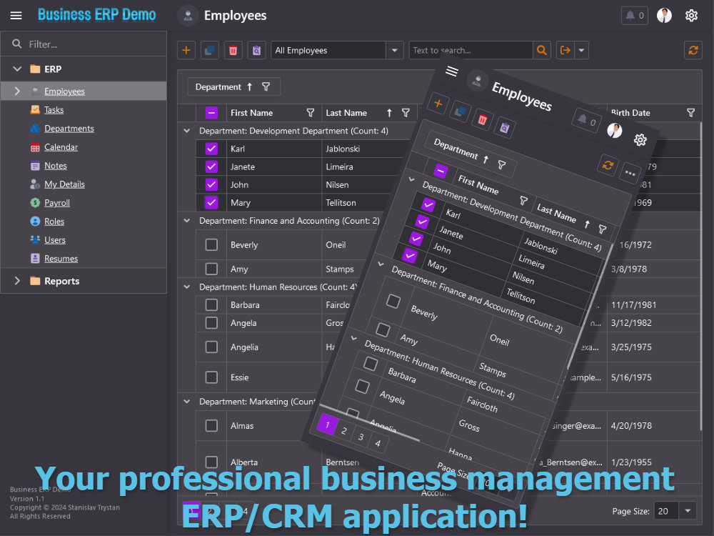
Task: Open the hamburger navigation menu
Action: point(16,16)
